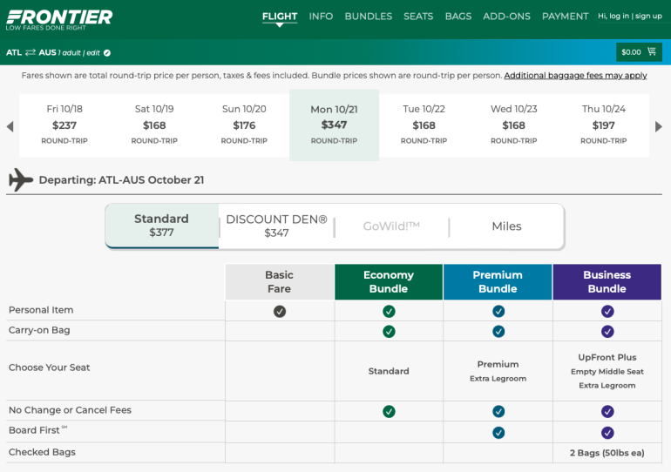Viewport: 671px width, 472px height.
Task: Select the Miles fare option
Action: (506, 226)
